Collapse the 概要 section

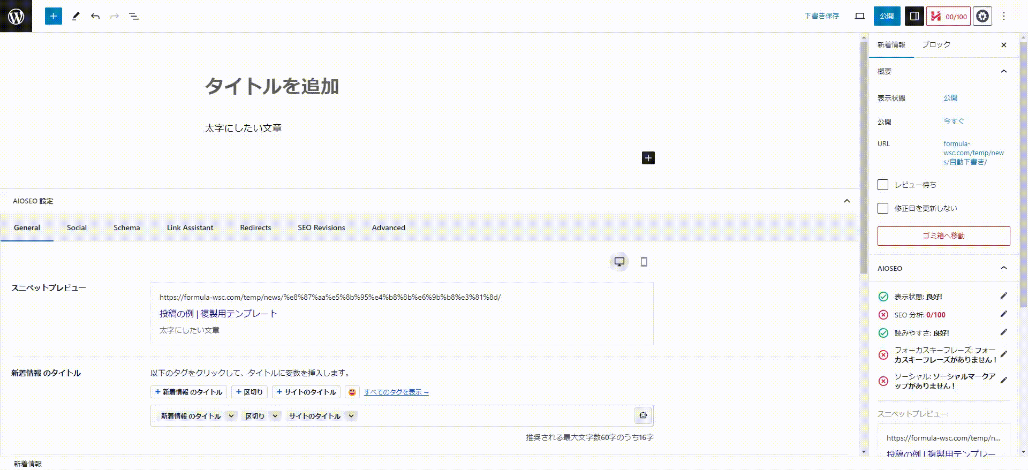point(1004,71)
